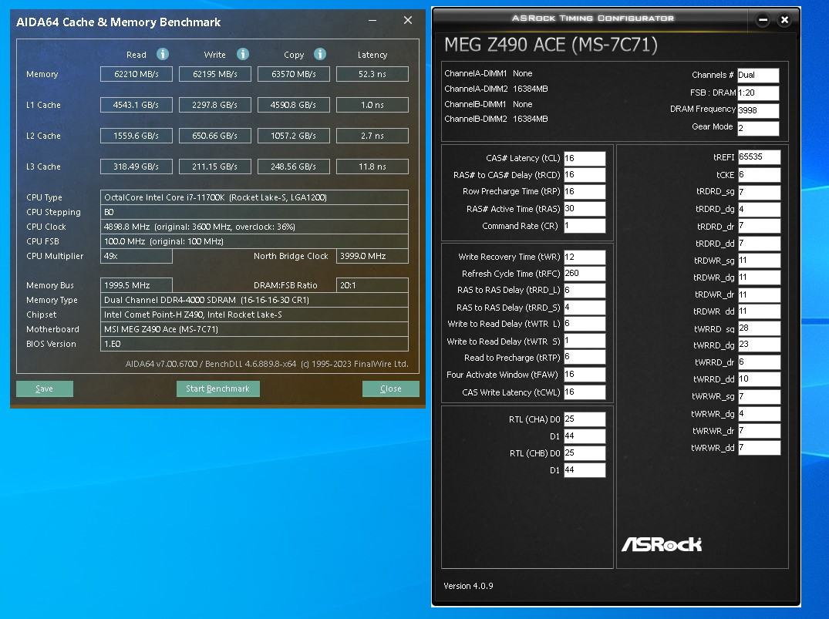Click the Memory Read 62210 MB/s field
Screen dimensions: 829x619
point(136,74)
